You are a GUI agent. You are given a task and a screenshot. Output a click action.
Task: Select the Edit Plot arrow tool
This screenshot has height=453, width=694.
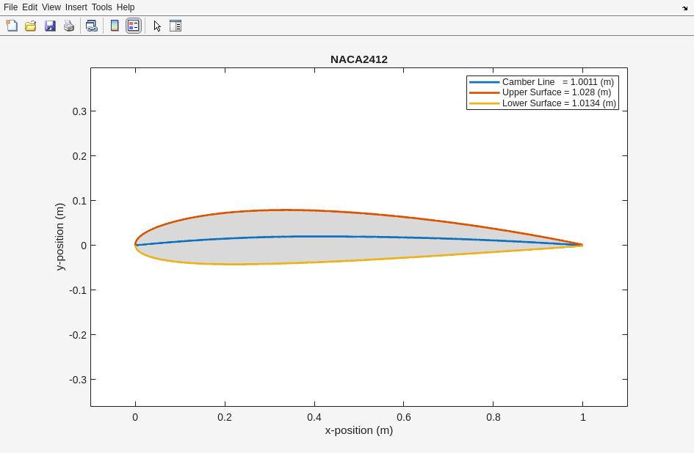tap(157, 26)
